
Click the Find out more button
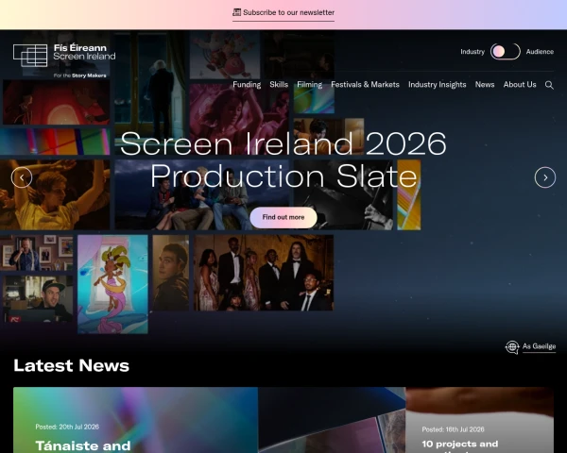tap(283, 217)
